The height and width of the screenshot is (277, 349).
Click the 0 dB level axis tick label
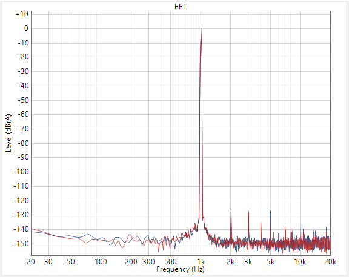pyautogui.click(x=26, y=28)
